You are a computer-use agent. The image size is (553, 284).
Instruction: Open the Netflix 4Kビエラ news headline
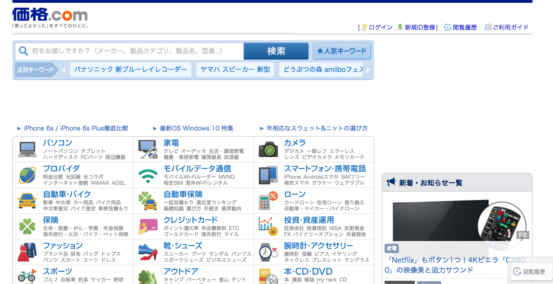[x=455, y=265]
